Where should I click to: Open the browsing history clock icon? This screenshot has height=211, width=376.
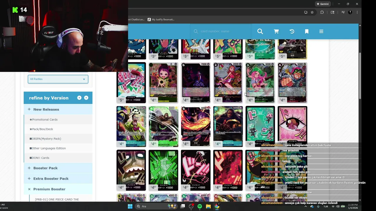pyautogui.click(x=292, y=31)
